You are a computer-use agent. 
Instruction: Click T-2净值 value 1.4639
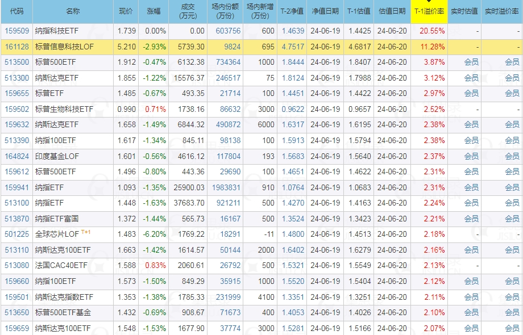pos(293,31)
